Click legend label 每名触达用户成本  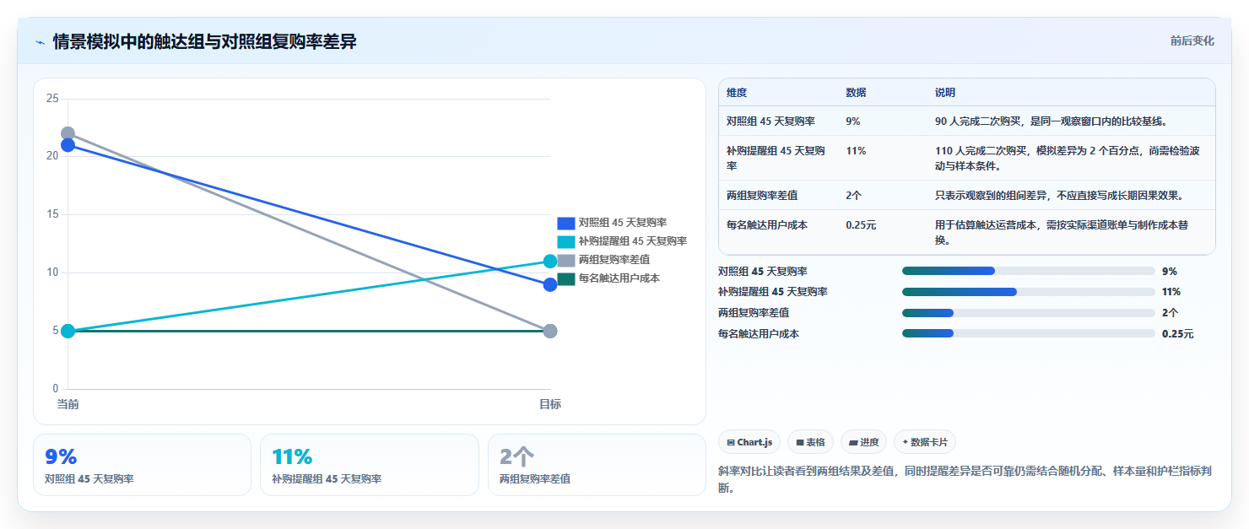pyautogui.click(x=619, y=278)
